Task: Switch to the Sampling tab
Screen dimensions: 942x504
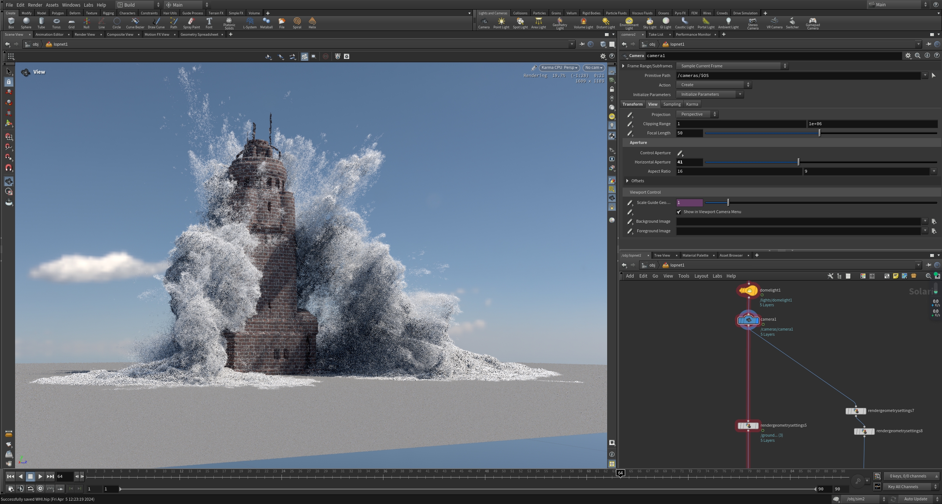Action: (x=672, y=104)
